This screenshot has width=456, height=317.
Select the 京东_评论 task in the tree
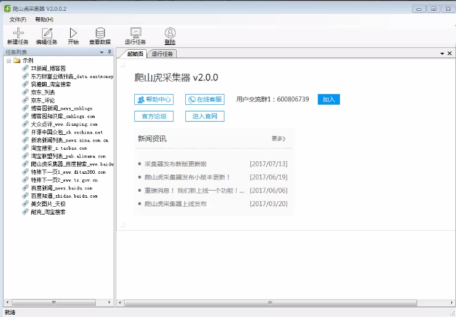pyautogui.click(x=43, y=100)
